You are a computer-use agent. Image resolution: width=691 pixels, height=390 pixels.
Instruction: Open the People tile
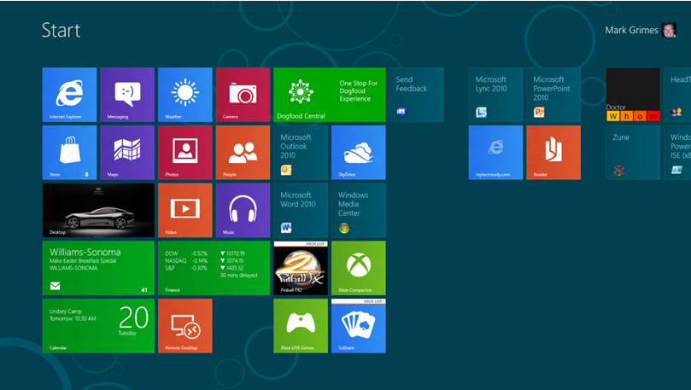243,152
